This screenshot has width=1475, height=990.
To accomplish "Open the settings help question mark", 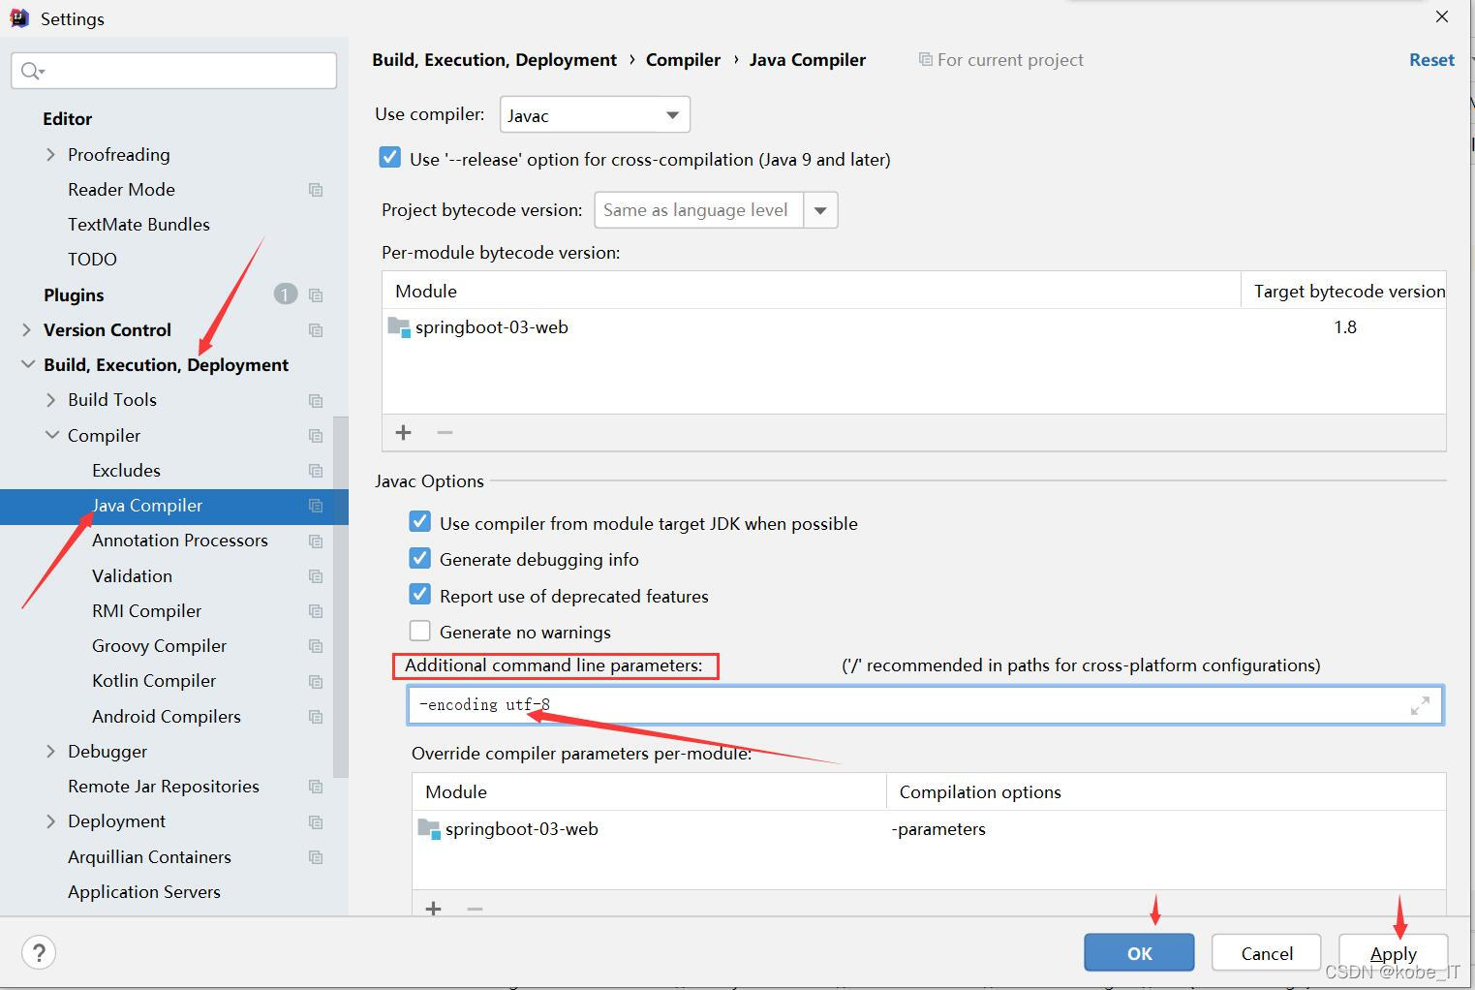I will pyautogui.click(x=39, y=952).
